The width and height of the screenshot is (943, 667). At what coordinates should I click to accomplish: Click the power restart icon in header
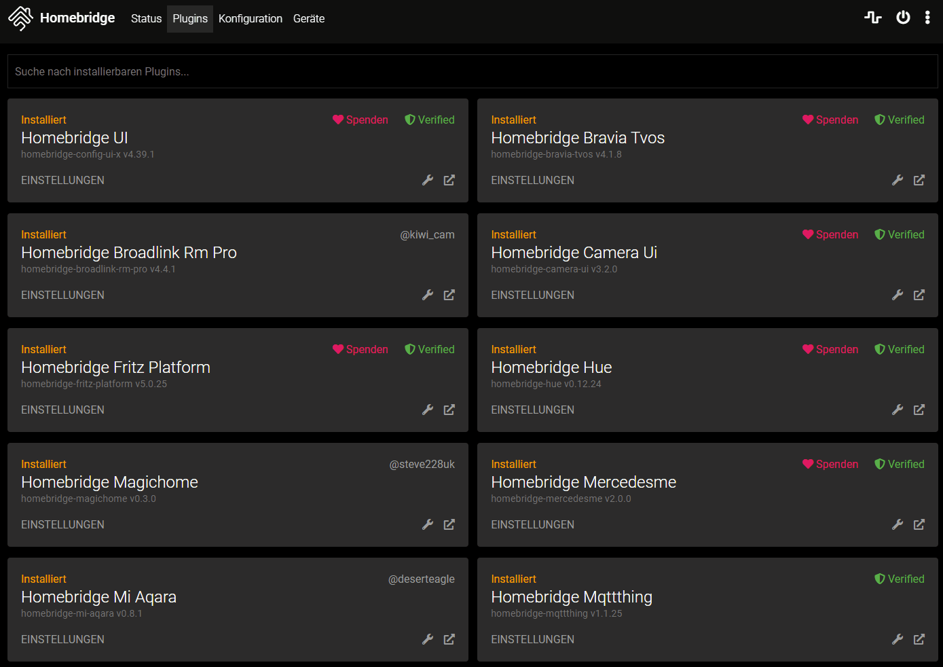[903, 18]
